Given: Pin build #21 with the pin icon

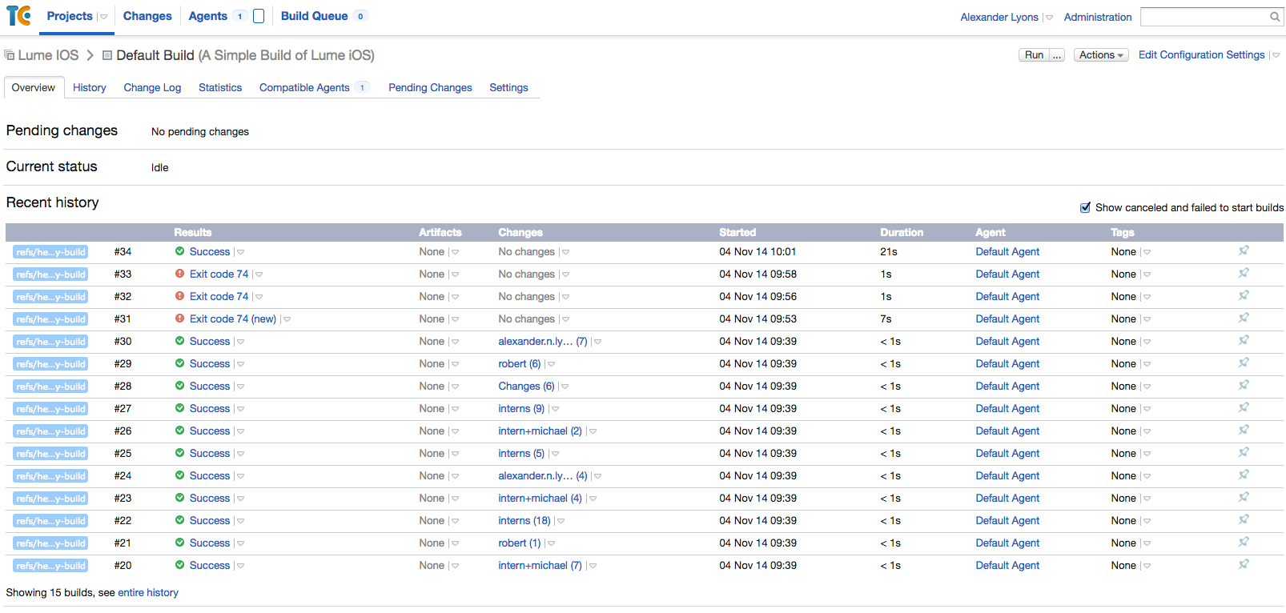Looking at the screenshot, I should [x=1244, y=543].
